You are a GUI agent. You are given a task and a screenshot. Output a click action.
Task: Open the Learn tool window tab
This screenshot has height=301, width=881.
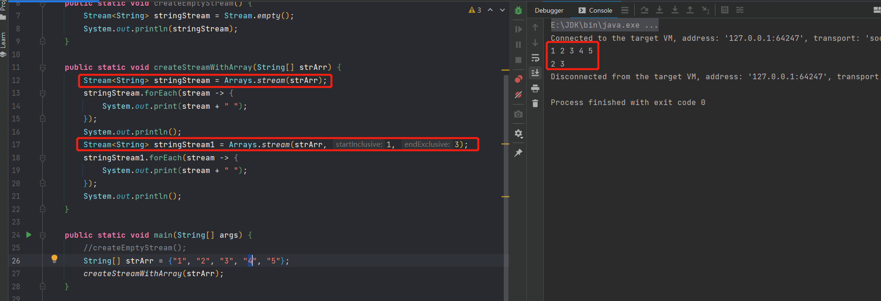click(3, 45)
